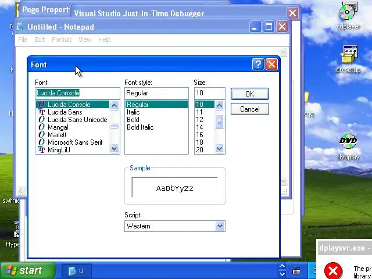Select size 10 in the Size list

[x=205, y=105]
